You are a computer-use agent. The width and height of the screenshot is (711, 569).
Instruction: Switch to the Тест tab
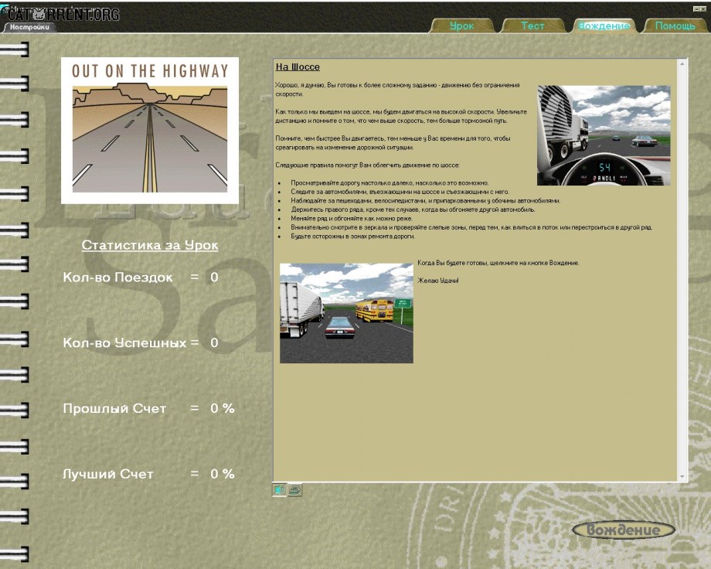coord(532,26)
